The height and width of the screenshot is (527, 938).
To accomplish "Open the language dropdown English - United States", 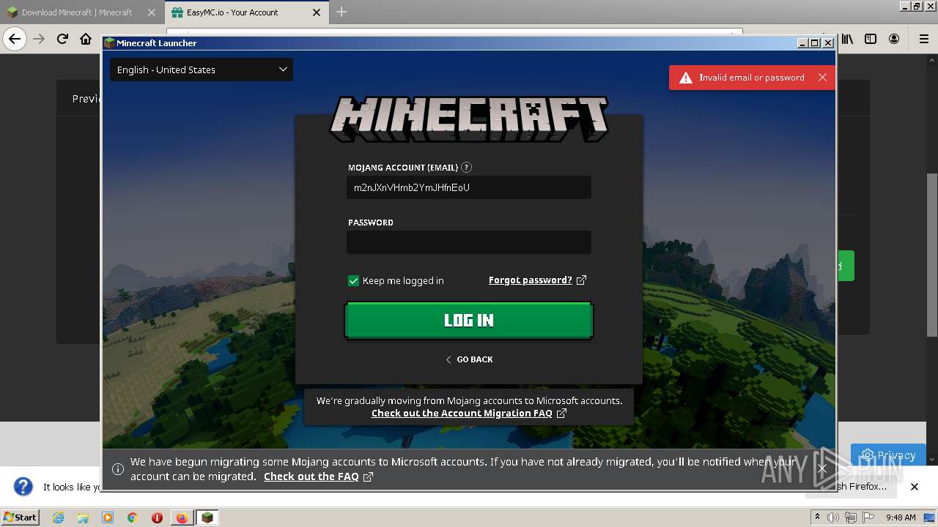I will [x=202, y=70].
